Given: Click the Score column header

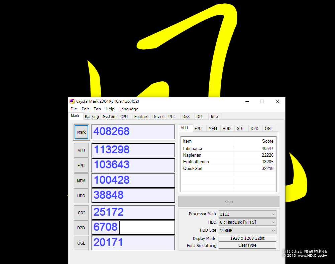Looking at the screenshot, I should coord(254,141).
